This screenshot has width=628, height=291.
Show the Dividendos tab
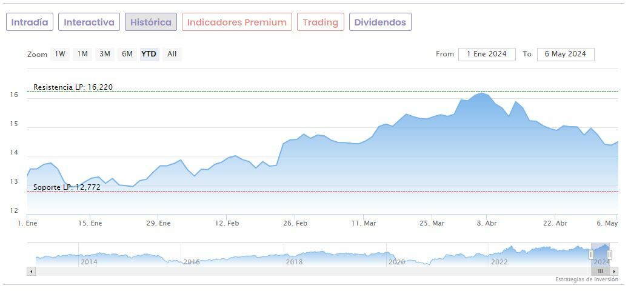tap(380, 22)
